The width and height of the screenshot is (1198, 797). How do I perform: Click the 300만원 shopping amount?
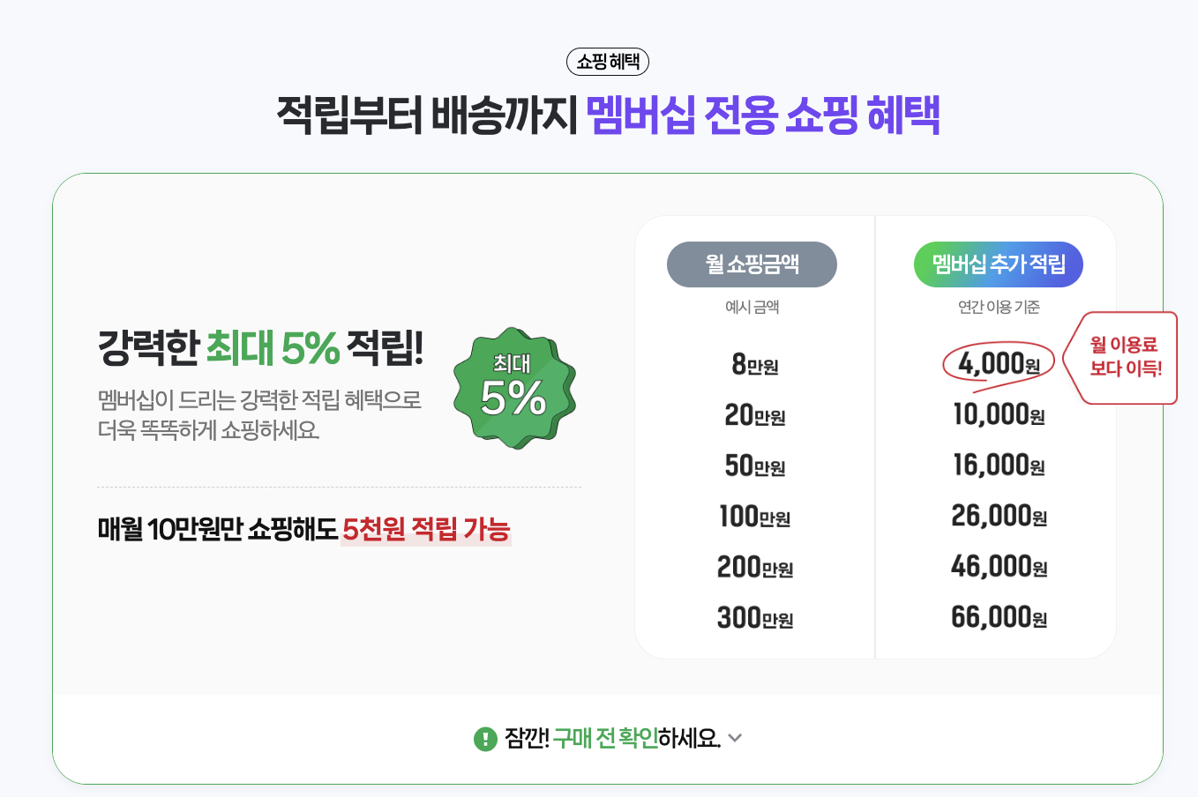pos(755,618)
